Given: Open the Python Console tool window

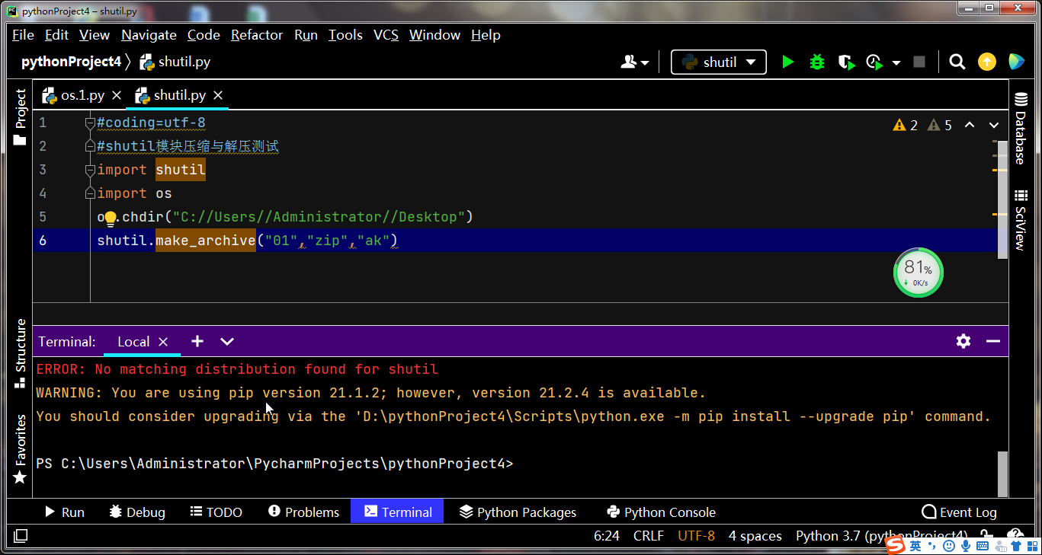Looking at the screenshot, I should [x=661, y=512].
